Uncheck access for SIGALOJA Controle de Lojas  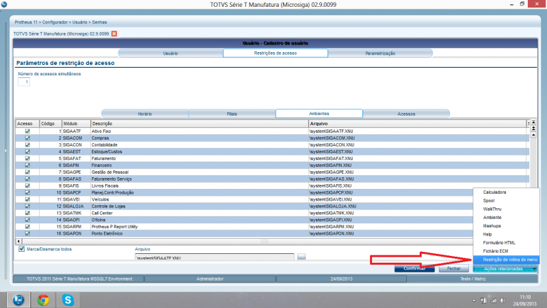coord(27,207)
